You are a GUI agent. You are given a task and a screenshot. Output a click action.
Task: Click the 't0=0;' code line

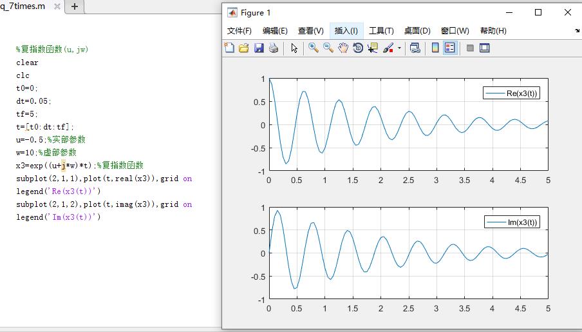27,88
